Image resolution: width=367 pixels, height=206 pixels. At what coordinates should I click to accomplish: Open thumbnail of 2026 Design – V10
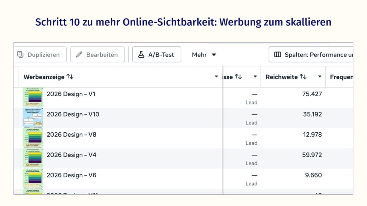click(33, 118)
